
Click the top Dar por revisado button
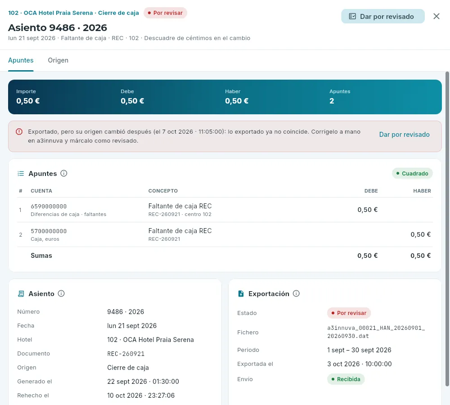coord(382,16)
